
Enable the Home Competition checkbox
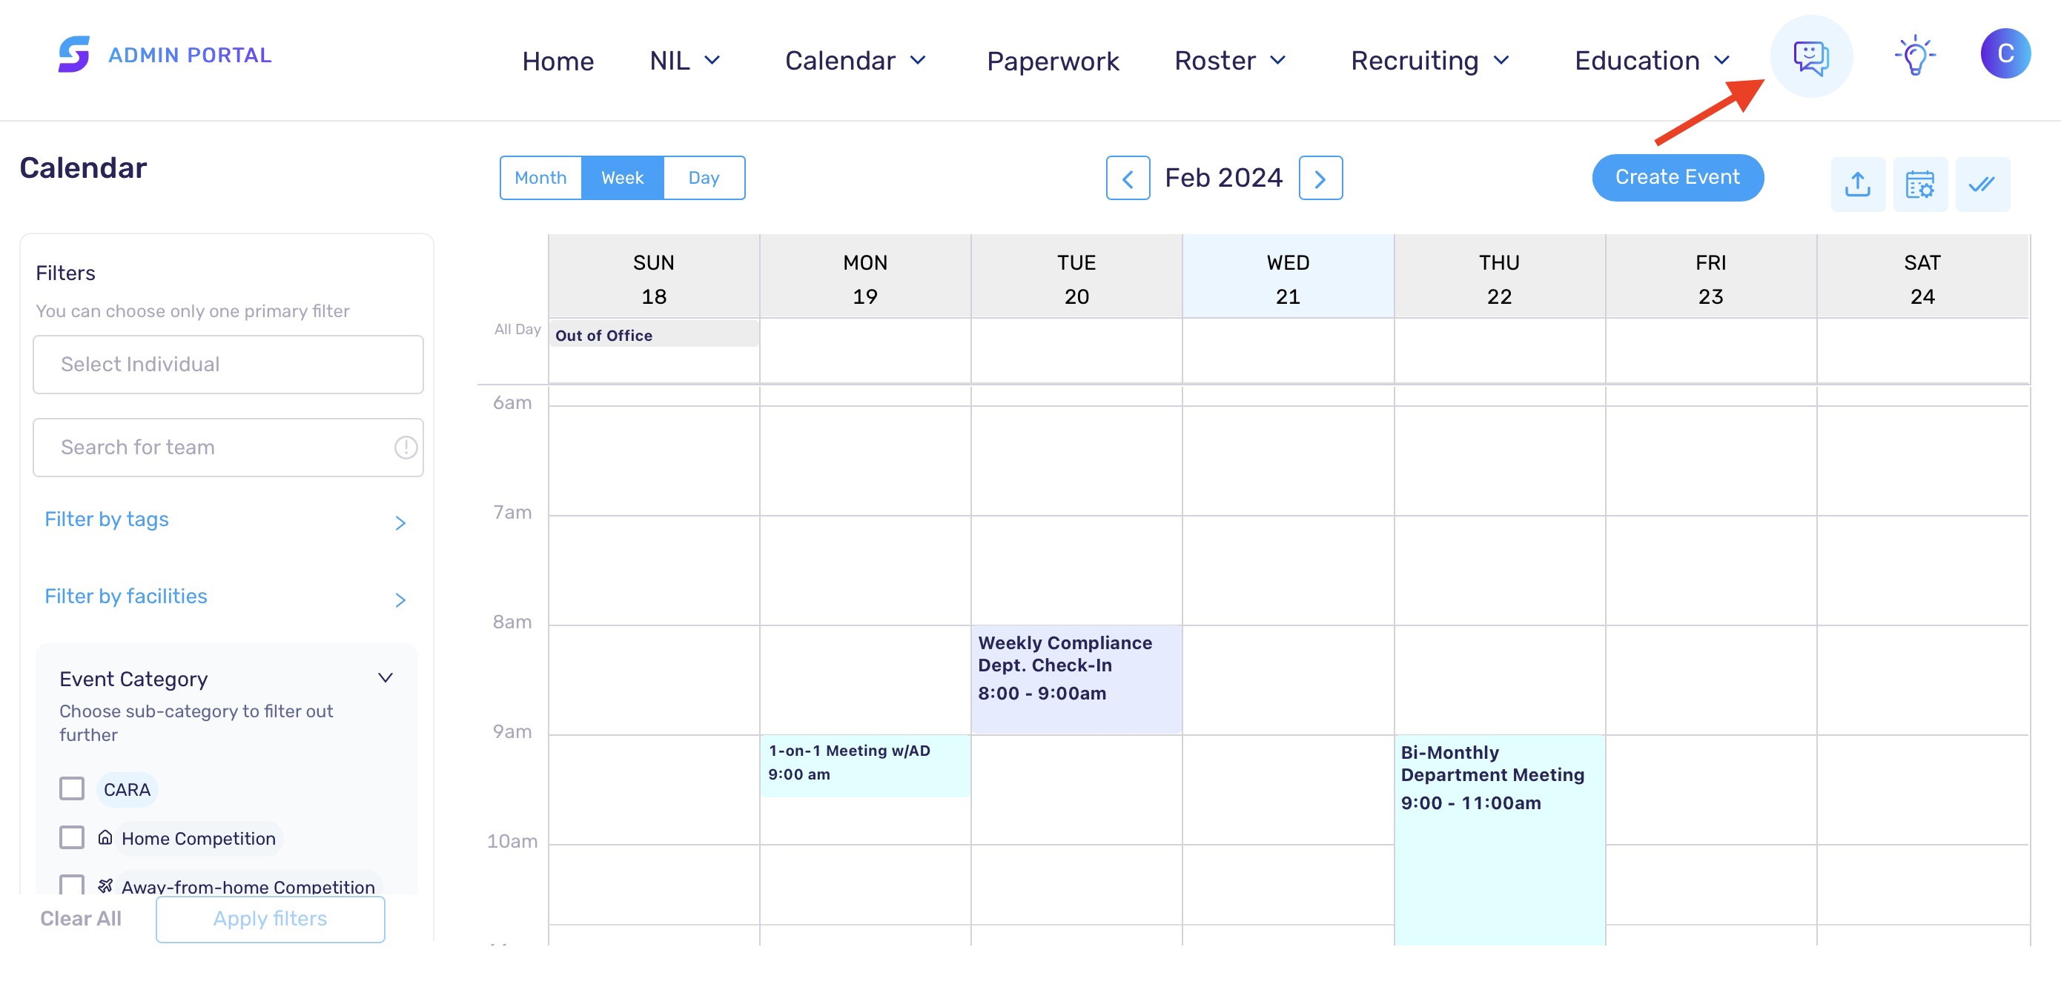(72, 837)
